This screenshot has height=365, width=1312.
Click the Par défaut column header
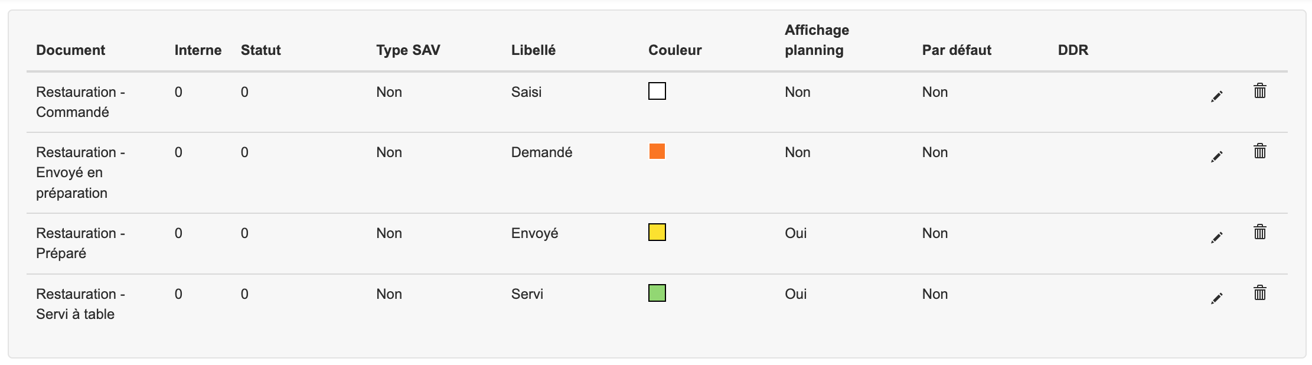point(957,50)
